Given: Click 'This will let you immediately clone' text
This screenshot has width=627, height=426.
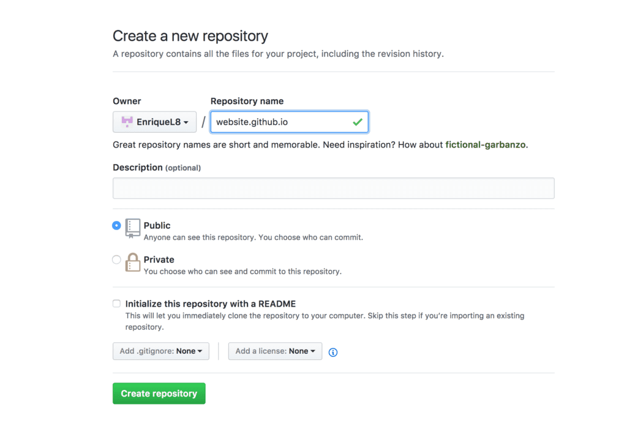Looking at the screenshot, I should tap(325, 321).
